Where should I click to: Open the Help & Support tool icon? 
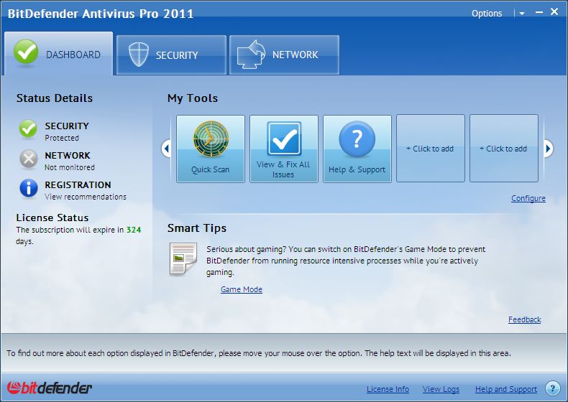pyautogui.click(x=357, y=141)
